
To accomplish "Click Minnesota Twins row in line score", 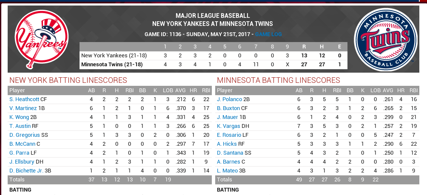I will click(x=111, y=65).
